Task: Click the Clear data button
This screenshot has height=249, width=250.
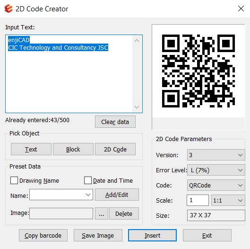Action: [115, 122]
